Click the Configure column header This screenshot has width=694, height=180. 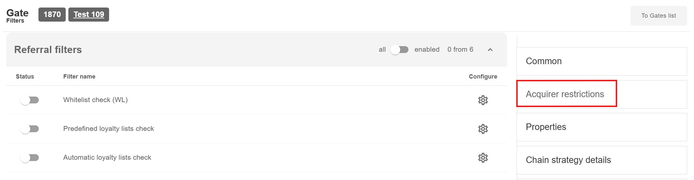click(x=483, y=77)
